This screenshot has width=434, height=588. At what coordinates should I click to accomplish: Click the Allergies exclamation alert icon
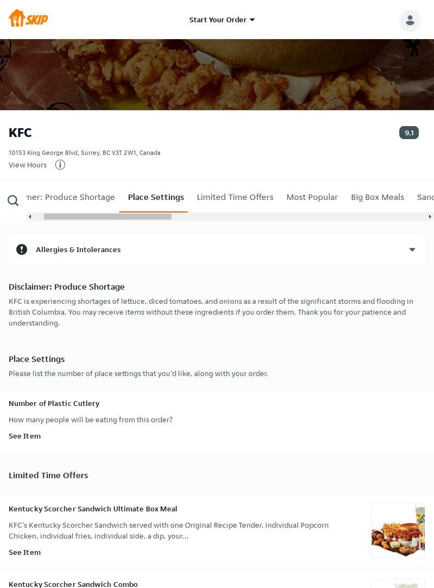(22, 249)
